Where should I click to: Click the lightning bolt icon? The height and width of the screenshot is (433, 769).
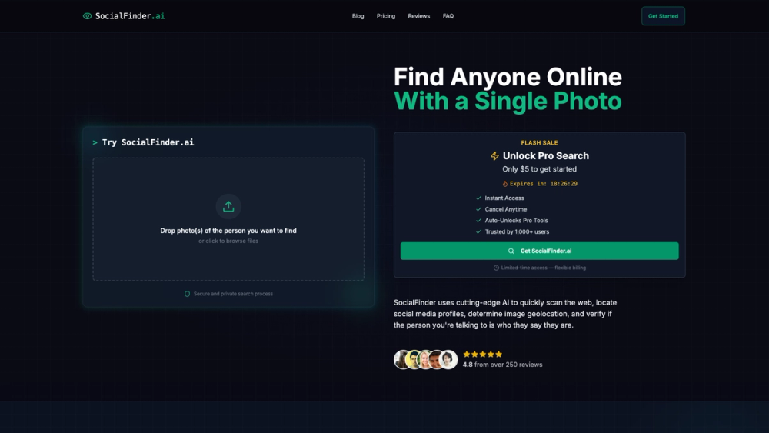pyautogui.click(x=494, y=156)
